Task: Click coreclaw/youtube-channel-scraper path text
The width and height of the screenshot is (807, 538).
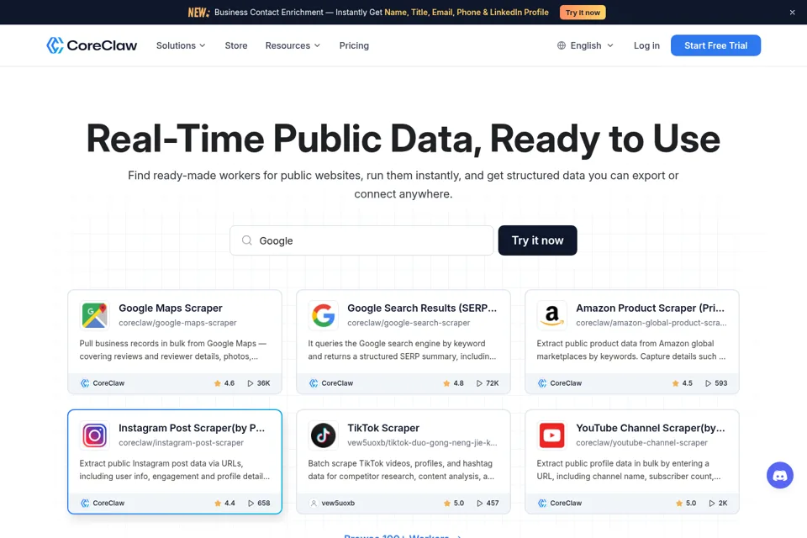Action: point(641,443)
